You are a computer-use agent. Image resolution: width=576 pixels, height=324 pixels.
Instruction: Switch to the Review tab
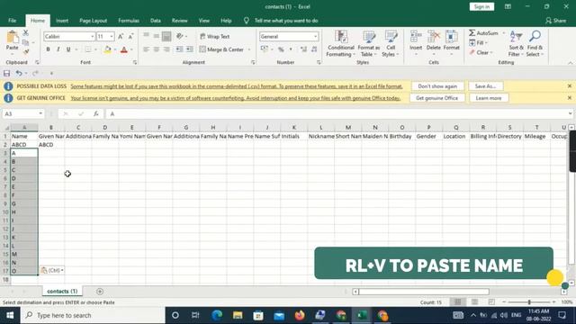(180, 21)
